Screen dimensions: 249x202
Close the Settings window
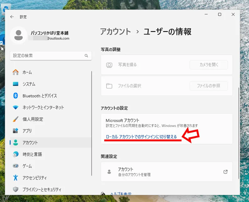(233, 14)
